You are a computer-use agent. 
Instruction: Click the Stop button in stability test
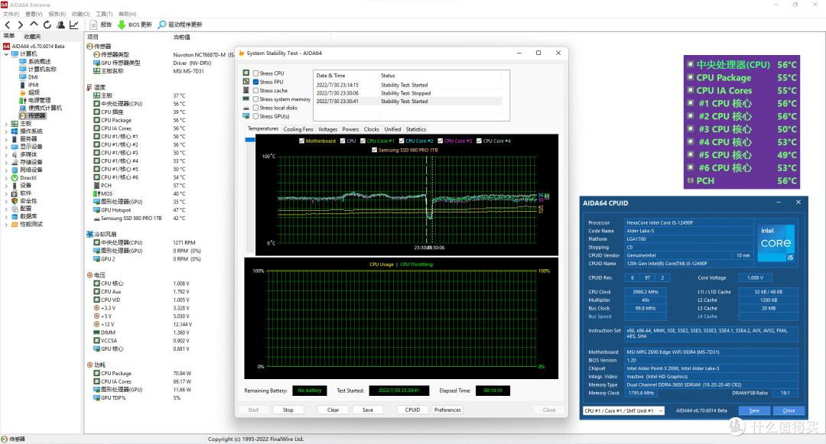(288, 410)
